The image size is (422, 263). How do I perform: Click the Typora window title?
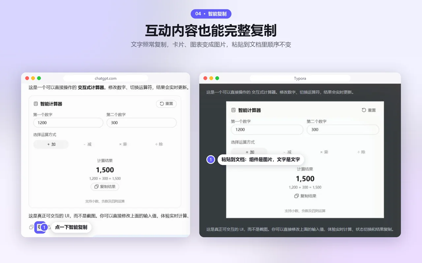coord(300,78)
